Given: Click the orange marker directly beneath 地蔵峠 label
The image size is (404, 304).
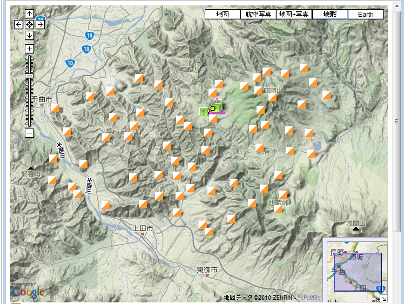Looking at the screenshot, I should coord(278,209).
